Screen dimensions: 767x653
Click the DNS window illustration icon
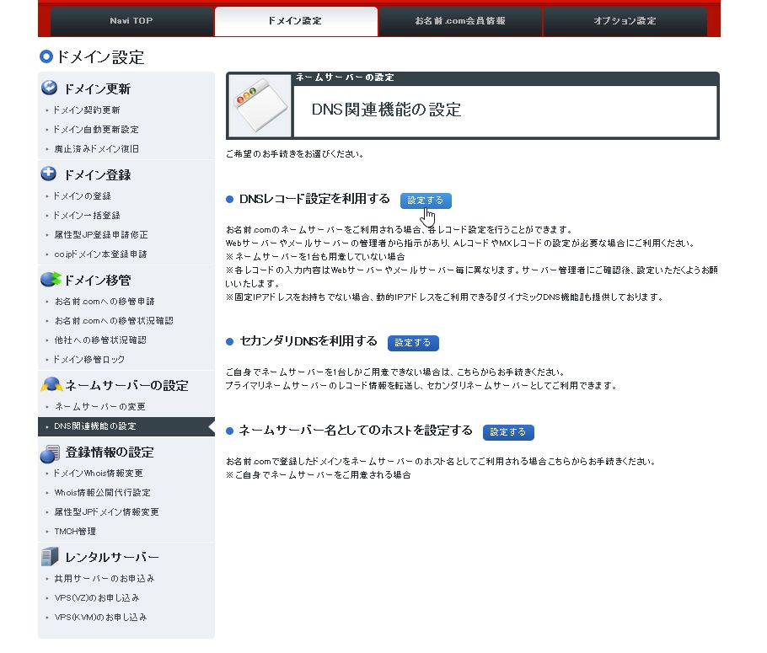point(260,105)
